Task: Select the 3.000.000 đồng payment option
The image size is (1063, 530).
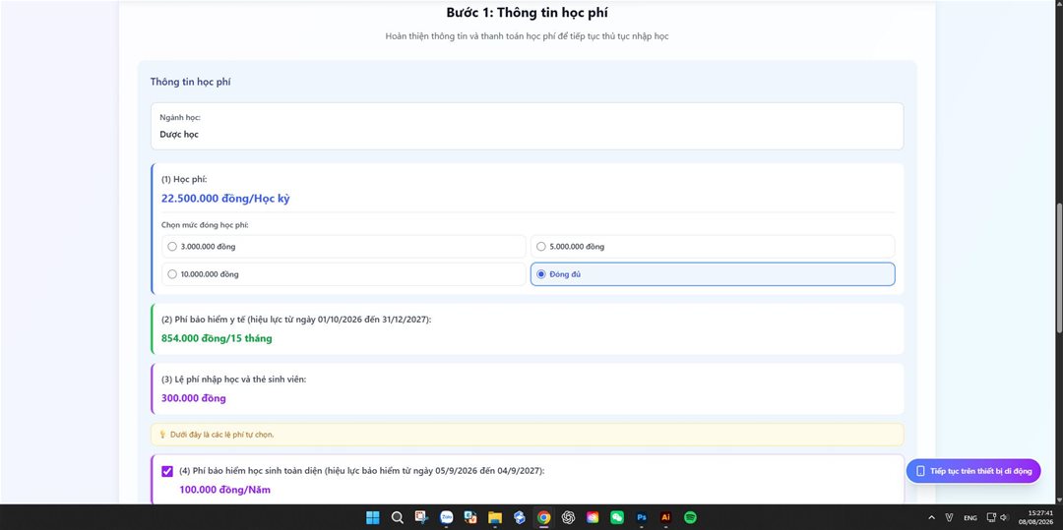Action: (344, 247)
